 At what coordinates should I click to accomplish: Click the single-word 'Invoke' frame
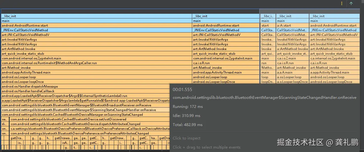[x=268, y=49]
